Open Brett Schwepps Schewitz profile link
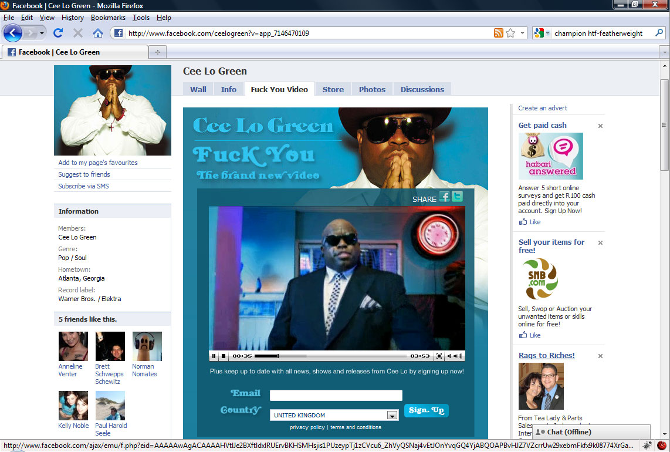This screenshot has height=452, width=670. point(109,374)
